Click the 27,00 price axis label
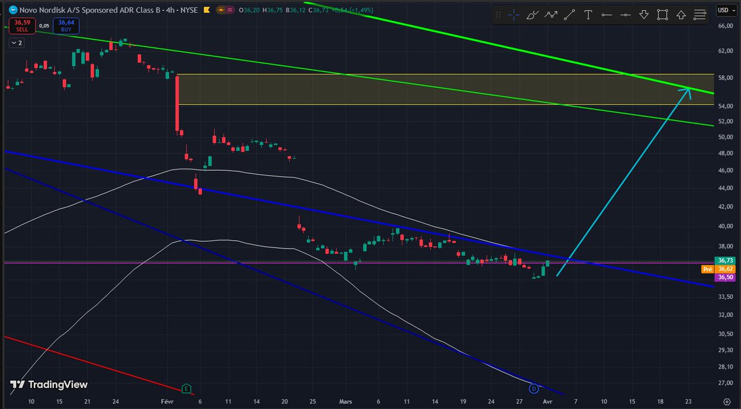Image resolution: width=741 pixels, height=409 pixels. [725, 383]
